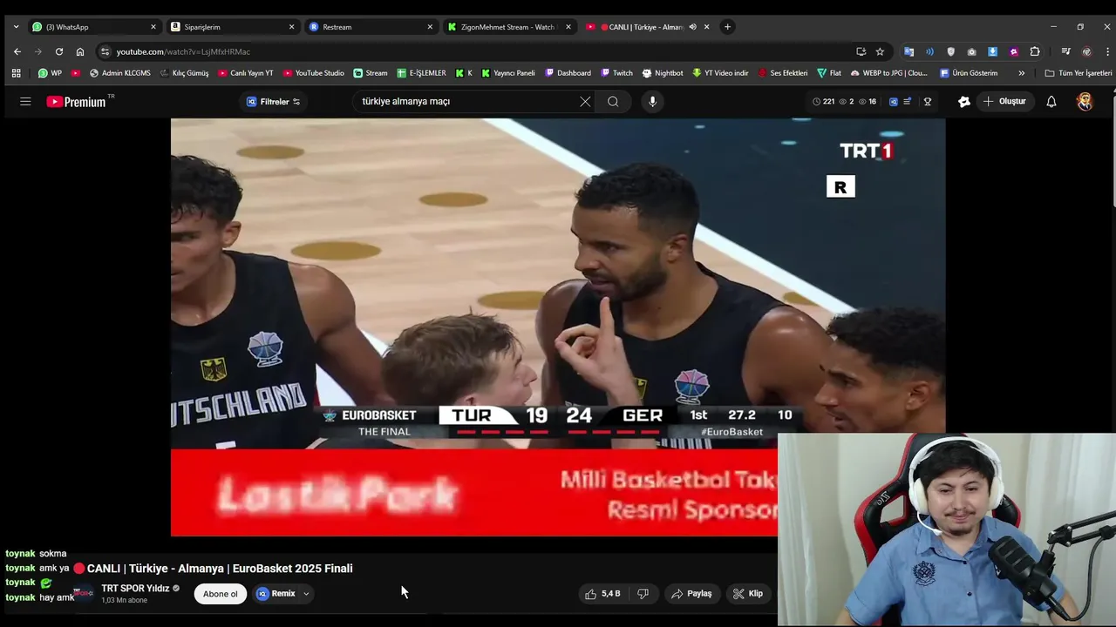Create a clip with Klip button
Image resolution: width=1116 pixels, height=627 pixels.
point(748,594)
